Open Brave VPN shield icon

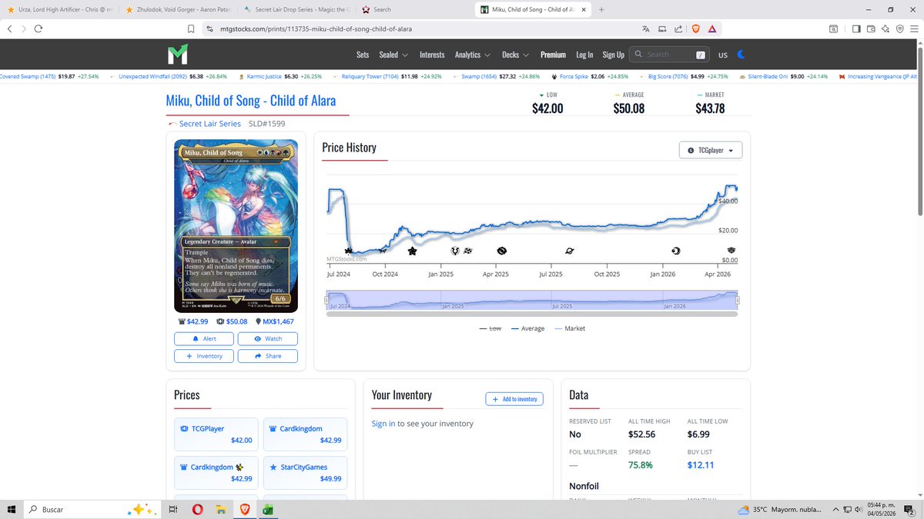899,28
